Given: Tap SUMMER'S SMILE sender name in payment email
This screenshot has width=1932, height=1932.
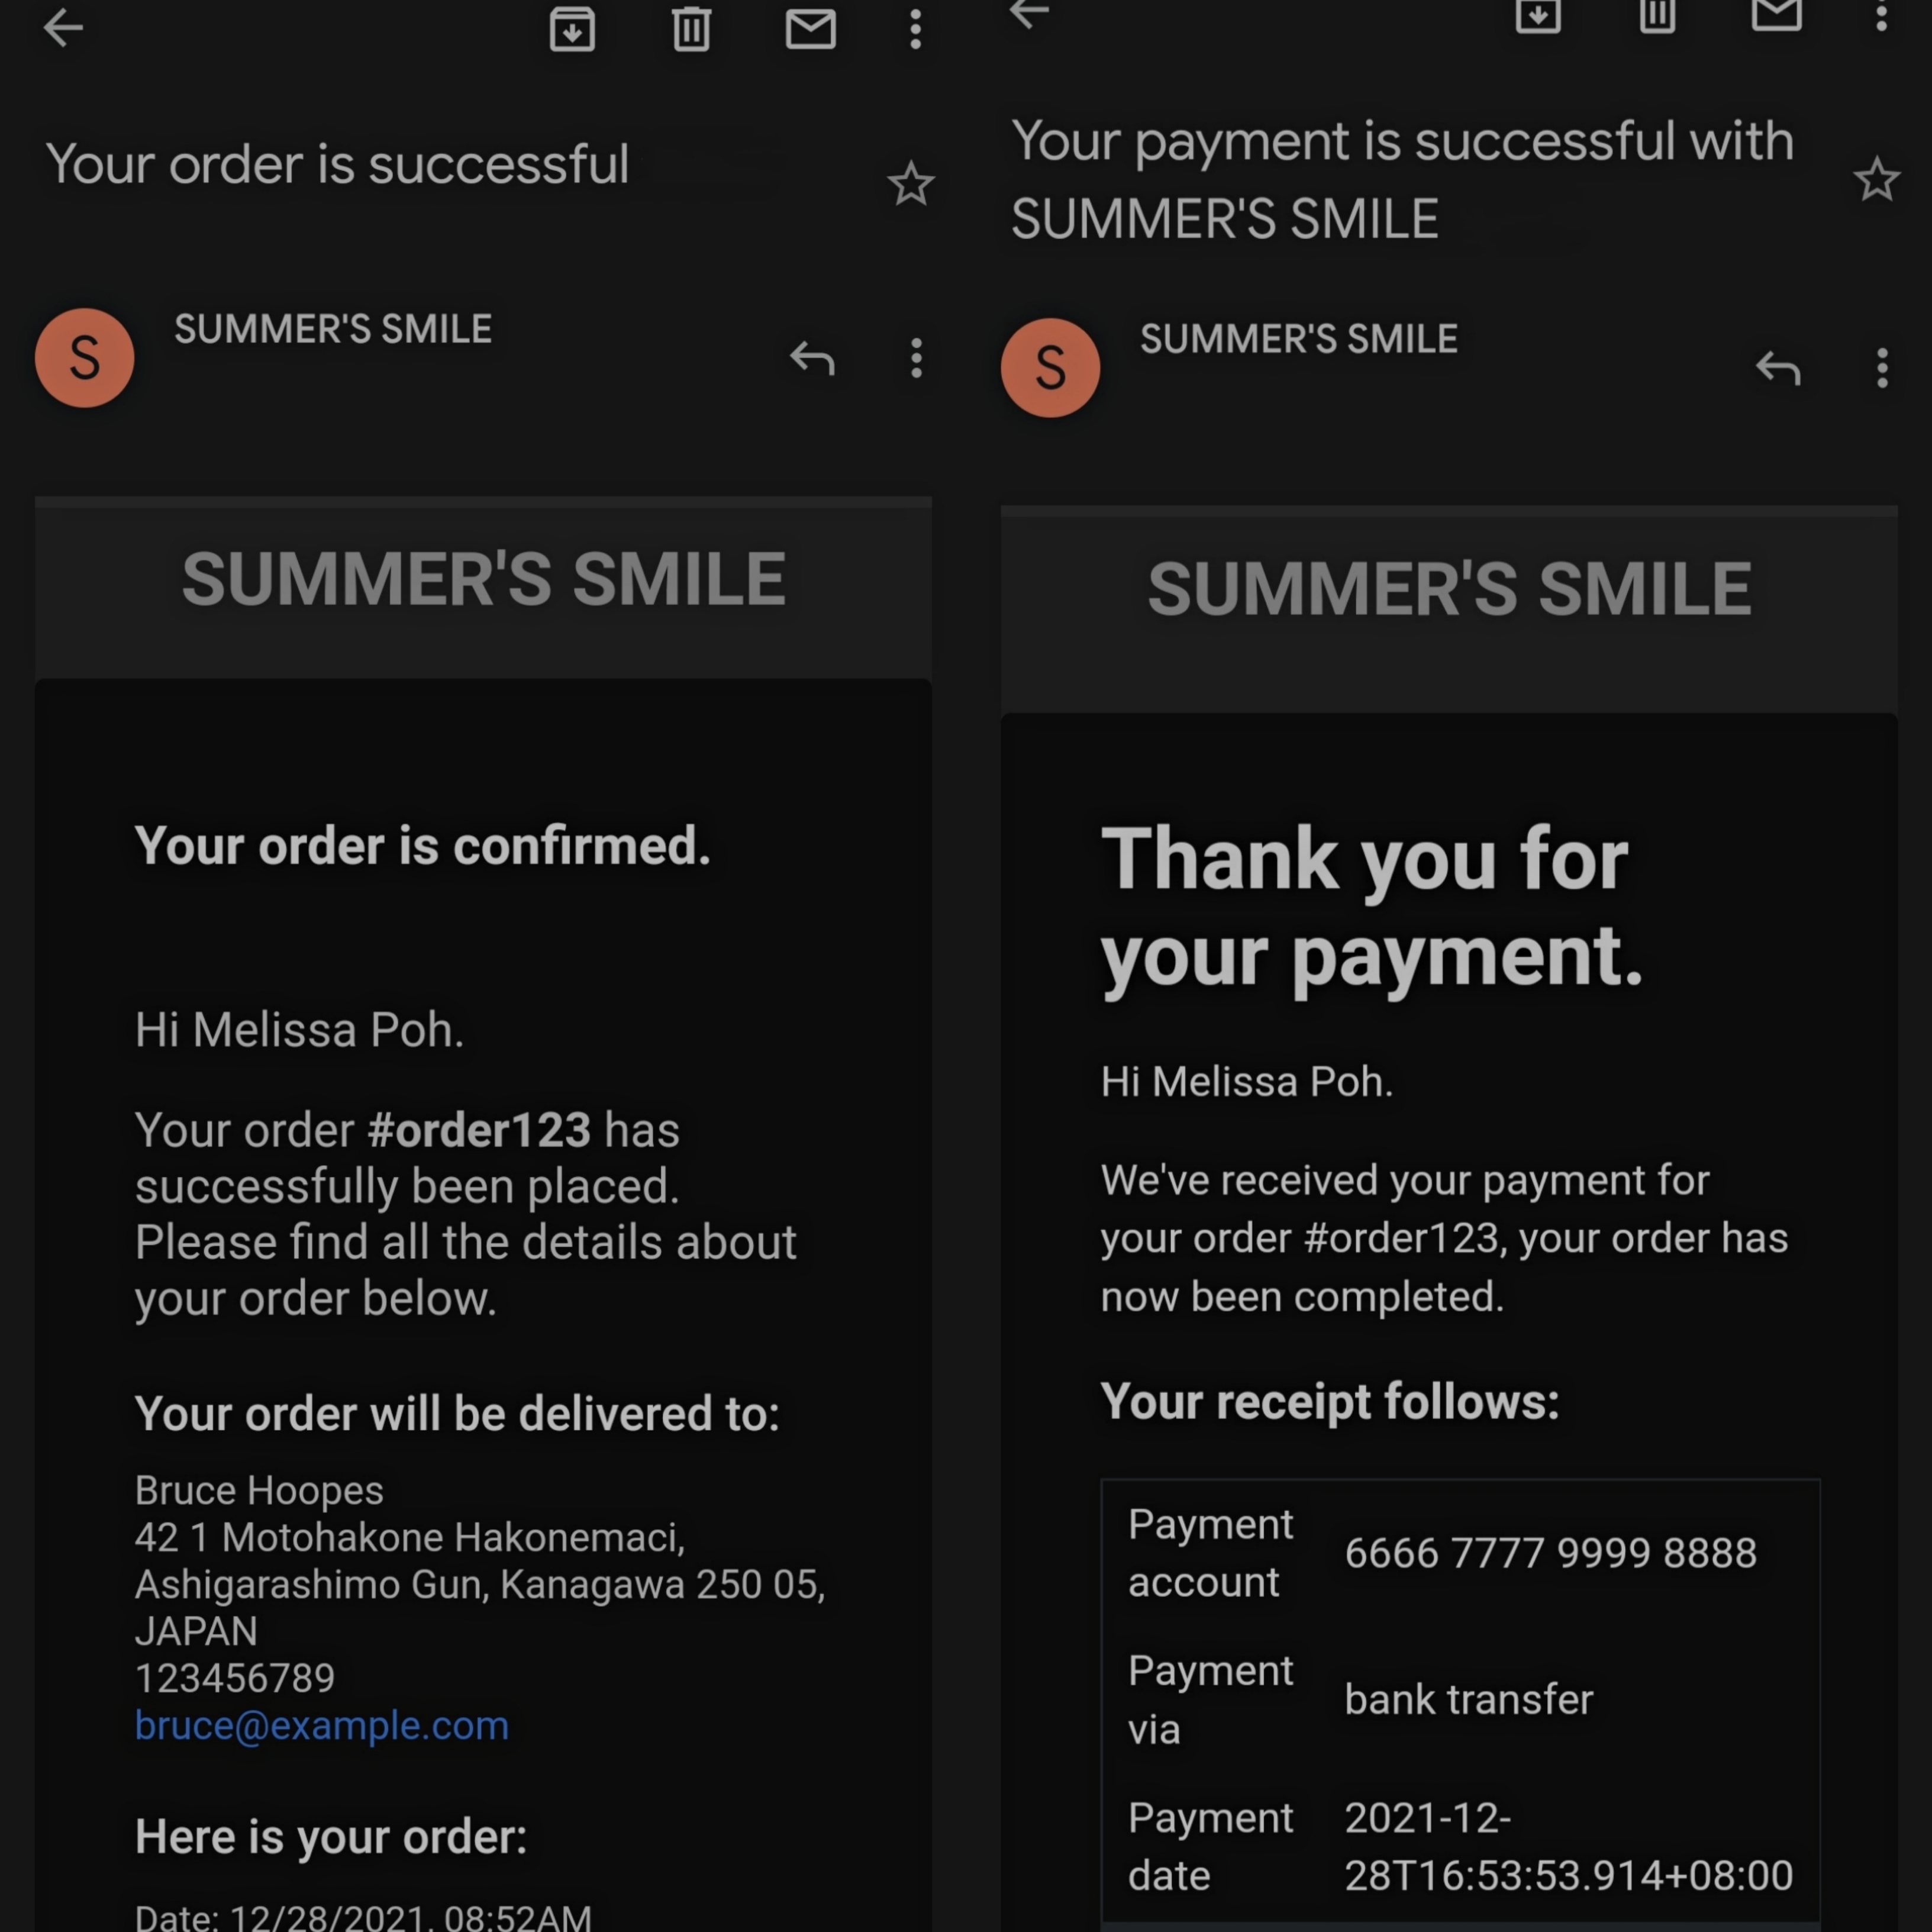Looking at the screenshot, I should click(x=1299, y=339).
